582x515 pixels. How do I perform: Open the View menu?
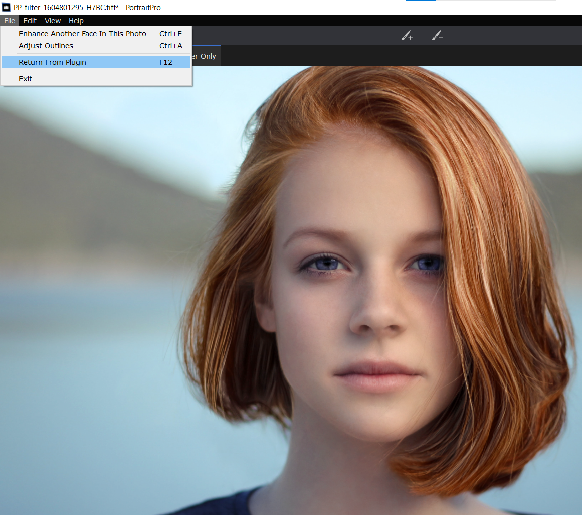(x=52, y=21)
